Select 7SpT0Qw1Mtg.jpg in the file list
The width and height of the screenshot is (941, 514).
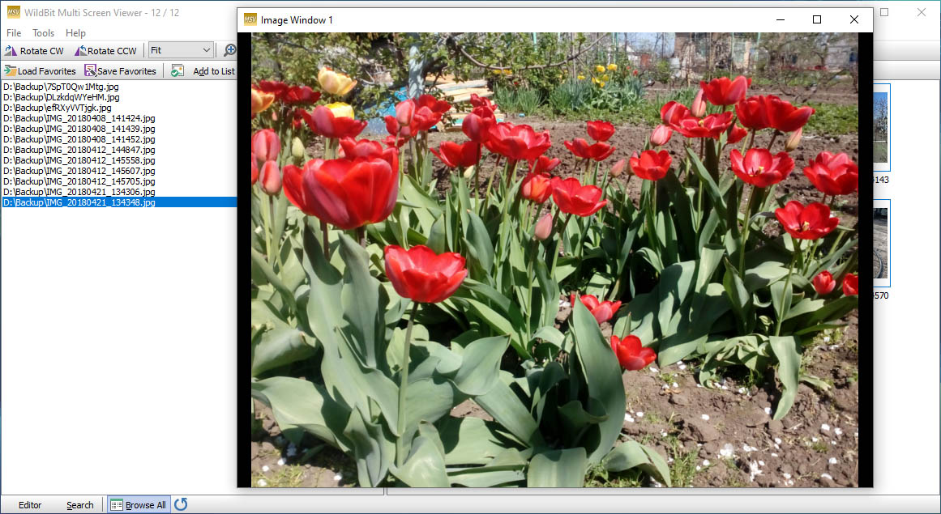point(62,87)
